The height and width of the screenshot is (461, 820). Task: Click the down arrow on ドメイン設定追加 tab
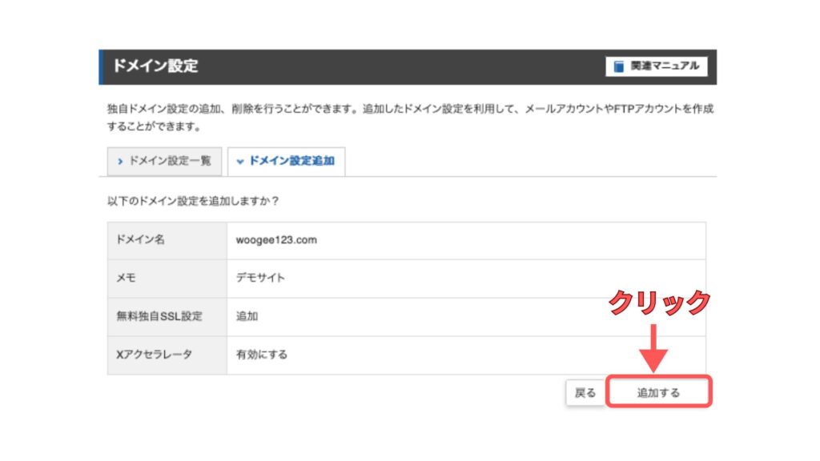click(240, 162)
